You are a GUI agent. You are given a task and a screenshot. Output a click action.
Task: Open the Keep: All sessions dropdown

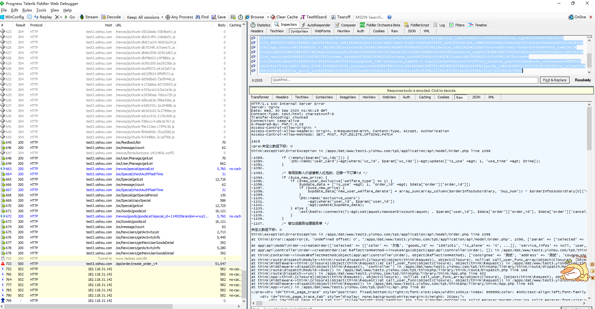click(x=145, y=17)
